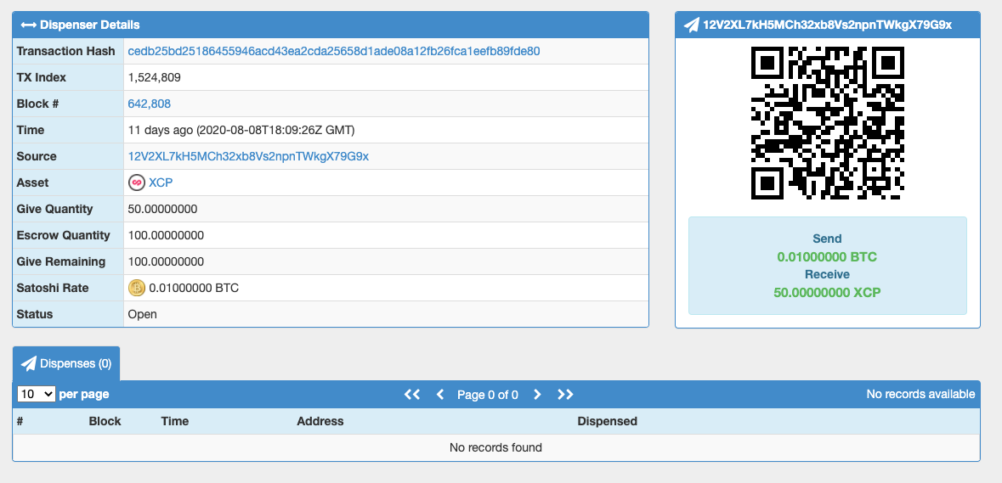
Task: Click the address title in the right panel header
Action: [828, 25]
